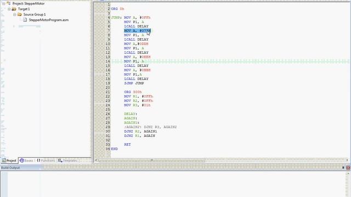Click the highlighted MOV A, #077H line
The width and height of the screenshot is (351, 197).
138,31
